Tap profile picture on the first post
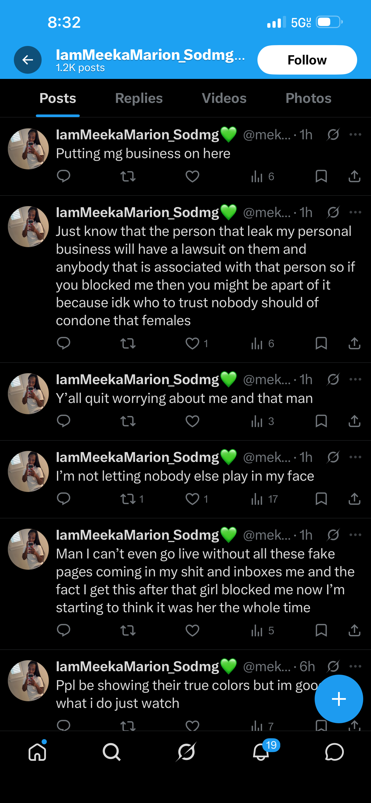 tap(28, 149)
